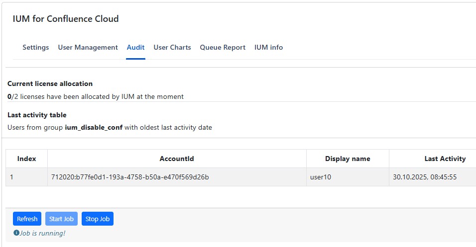
Task: Click the 30.10.2025 last activity cell
Action: point(425,177)
